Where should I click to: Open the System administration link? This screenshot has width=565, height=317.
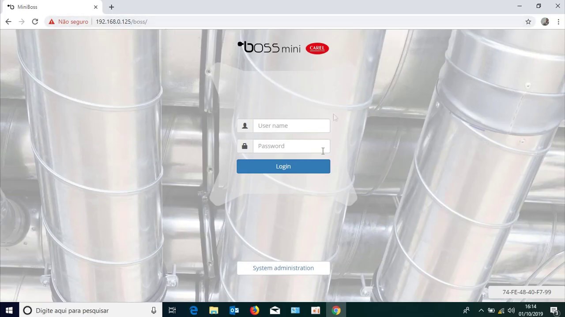283,268
